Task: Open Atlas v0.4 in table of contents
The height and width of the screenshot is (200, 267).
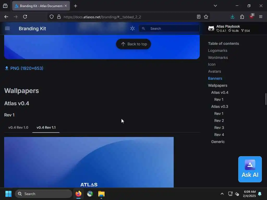Action: (220, 92)
